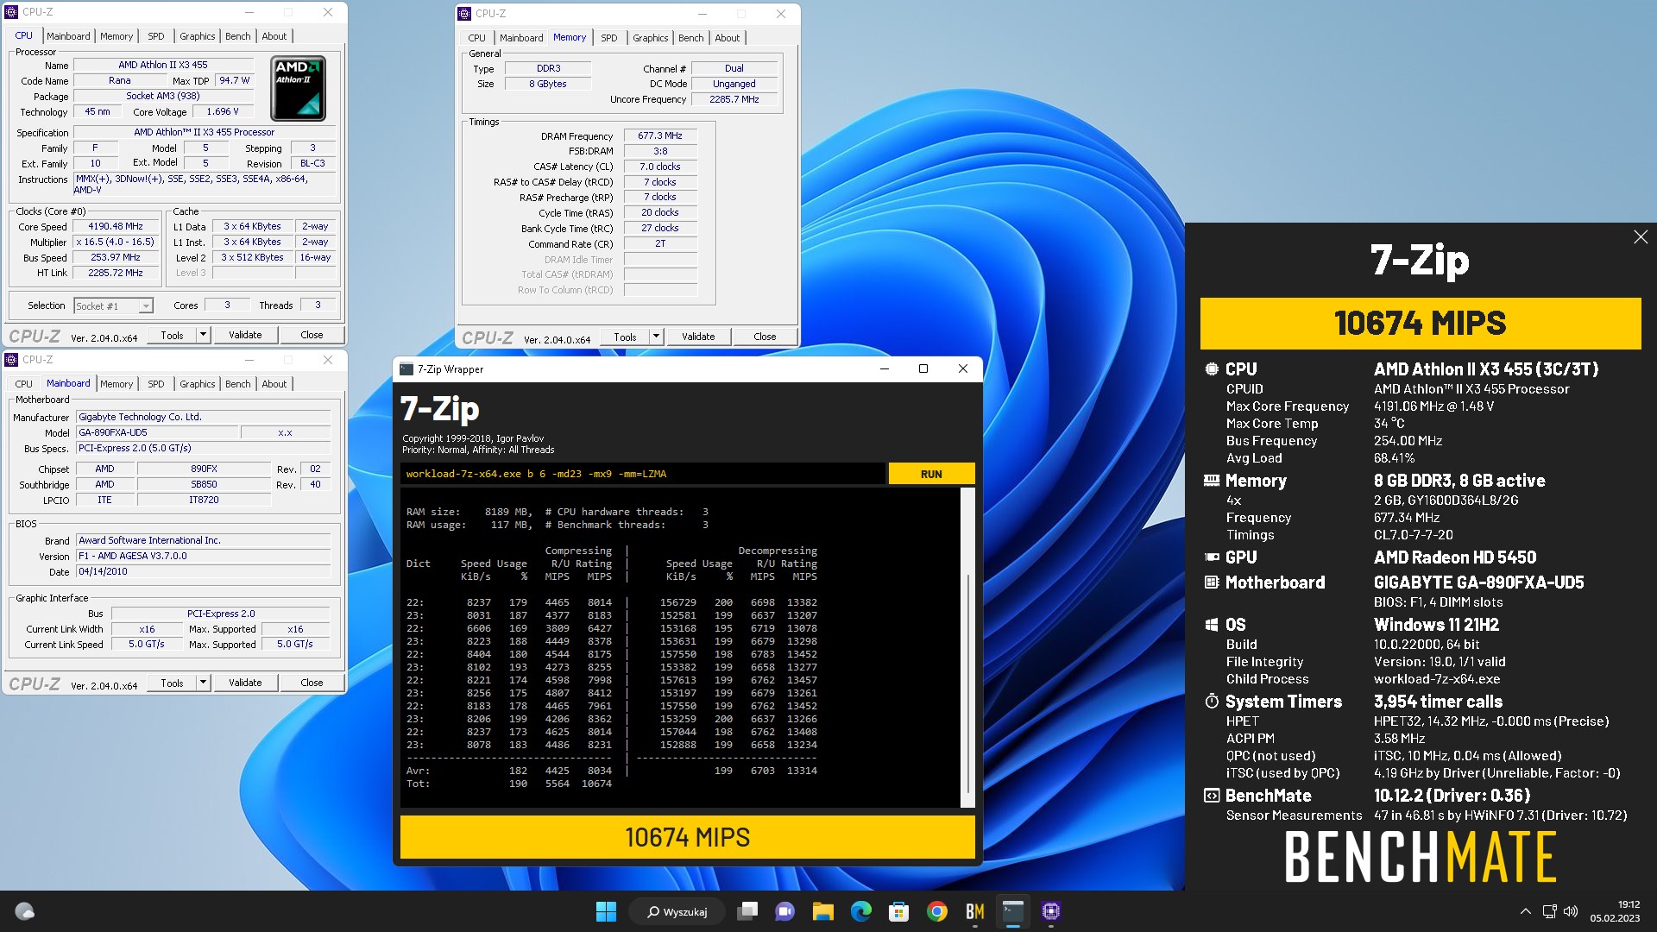Click the BenchMate BM taskbar icon
The width and height of the screenshot is (1657, 932).
pos(975,911)
